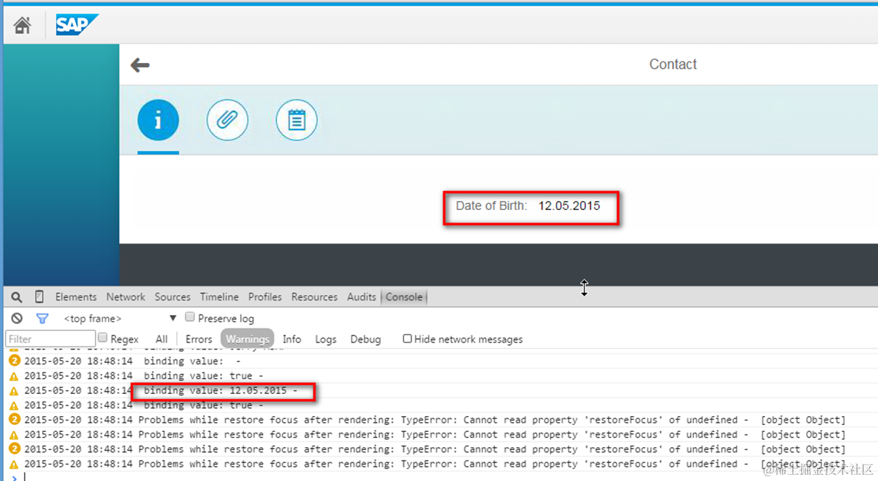Screen dimensions: 878x481
Task: Click the console prompt input line
Action: coord(443,476)
